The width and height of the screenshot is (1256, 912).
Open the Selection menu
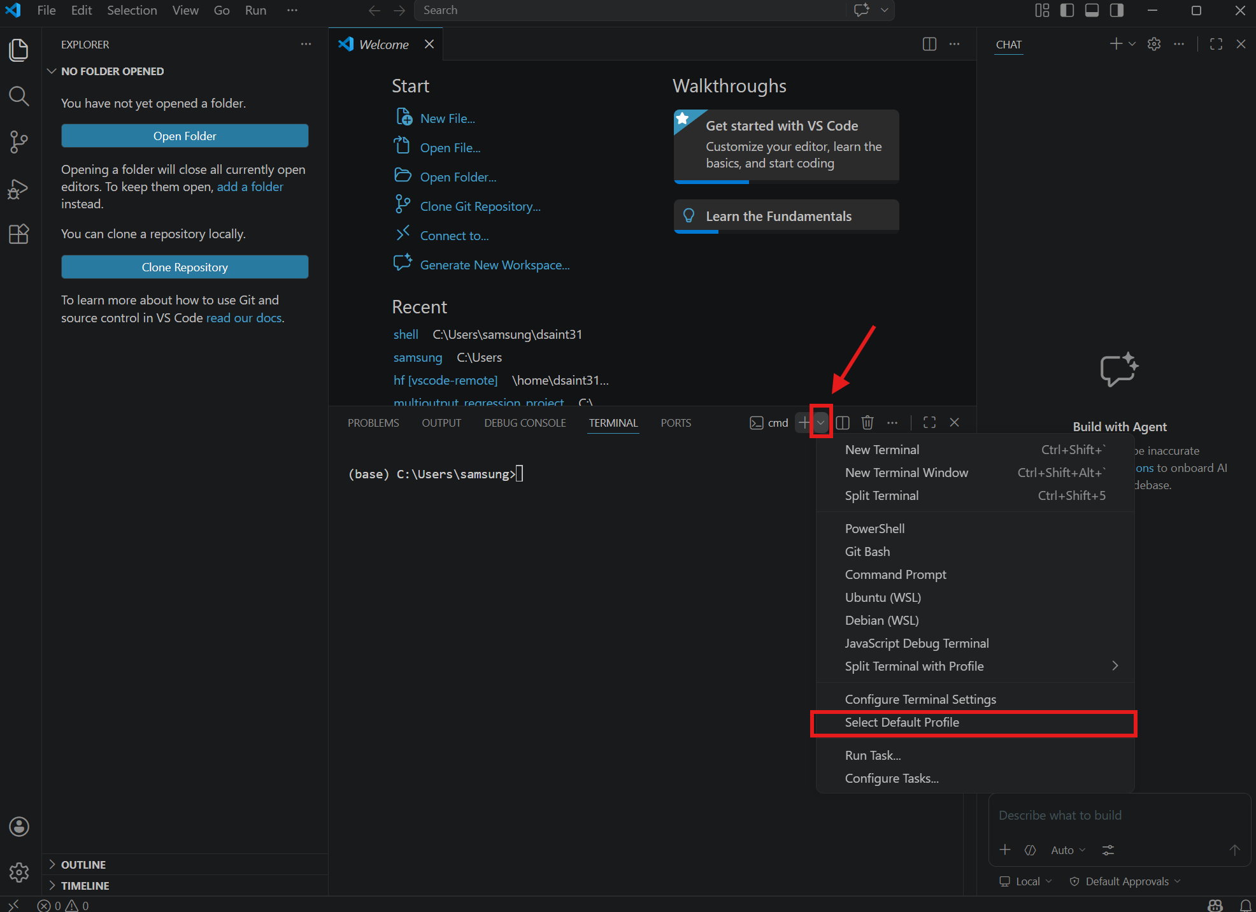[x=132, y=10]
